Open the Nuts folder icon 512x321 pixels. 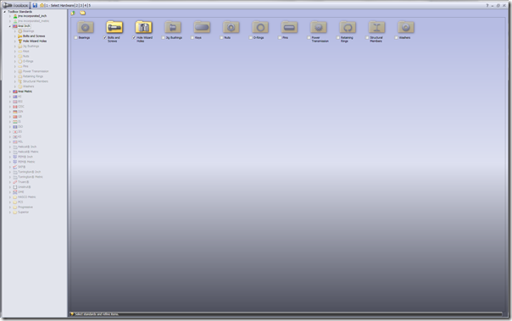231,27
